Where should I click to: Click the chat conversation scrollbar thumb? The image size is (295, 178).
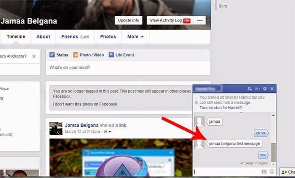pos(273,152)
